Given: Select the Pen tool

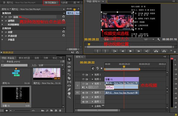Looking at the screenshot, I should tap(69, 89).
